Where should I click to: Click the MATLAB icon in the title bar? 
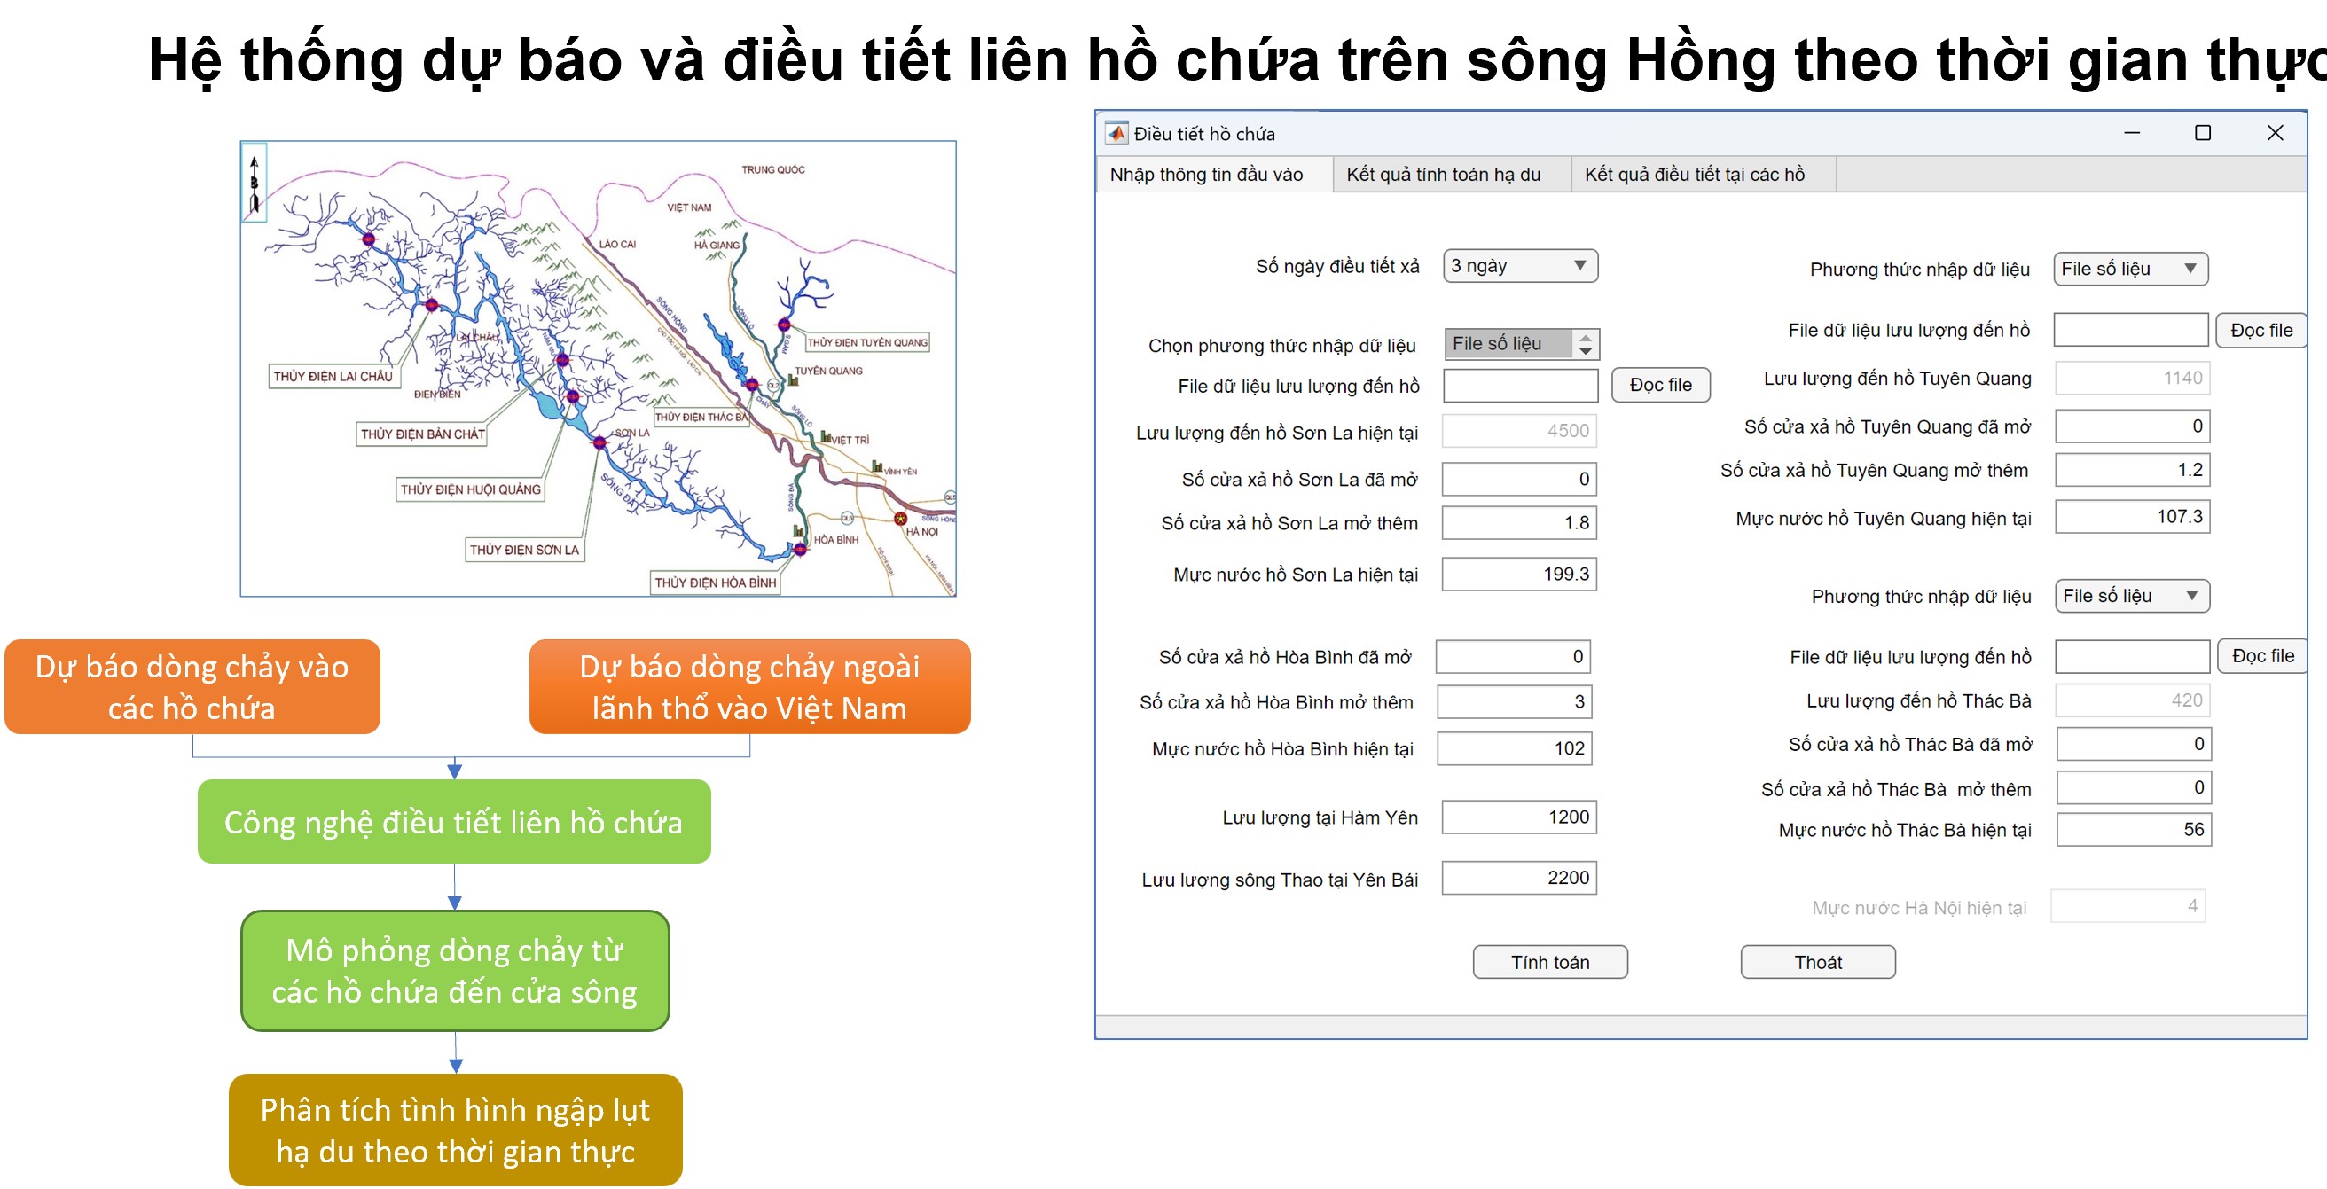[1117, 133]
